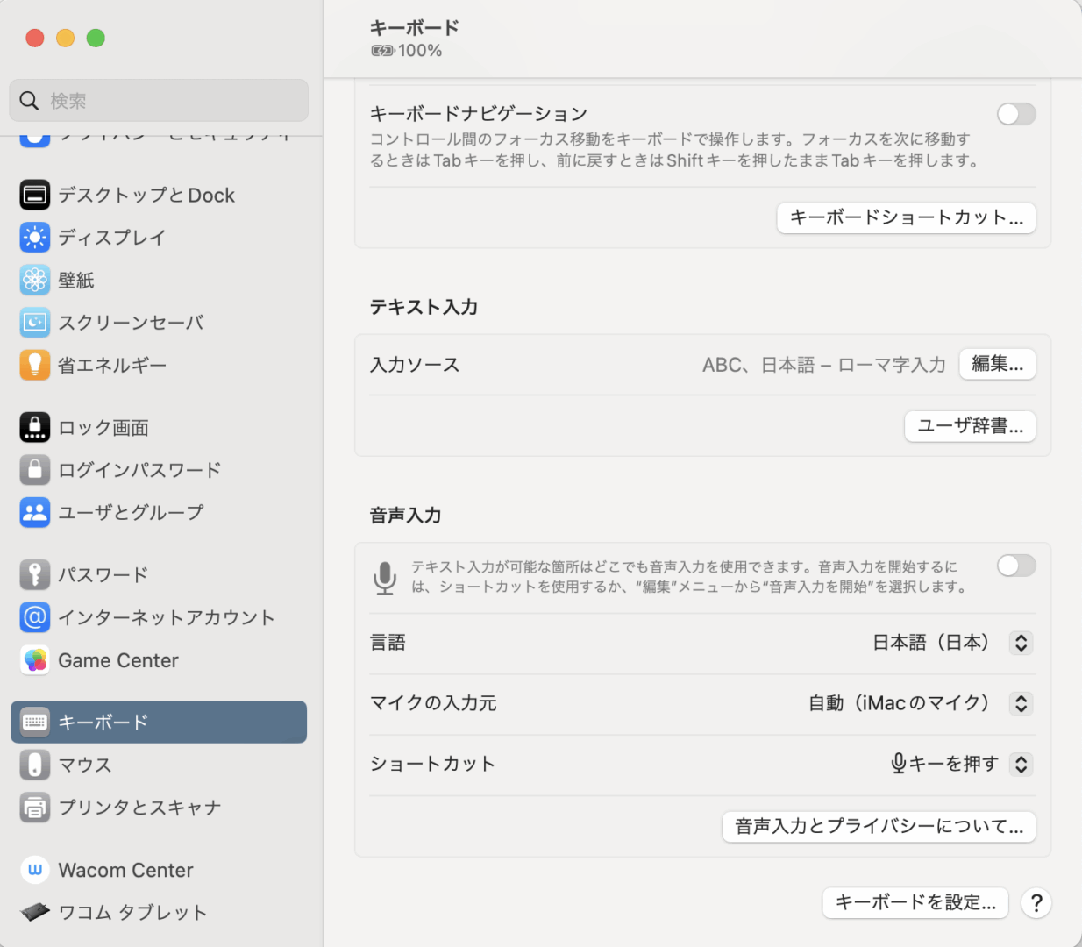Screen dimensions: 1082x947
Task: Click the Game Center colorful icon
Action: (35, 660)
